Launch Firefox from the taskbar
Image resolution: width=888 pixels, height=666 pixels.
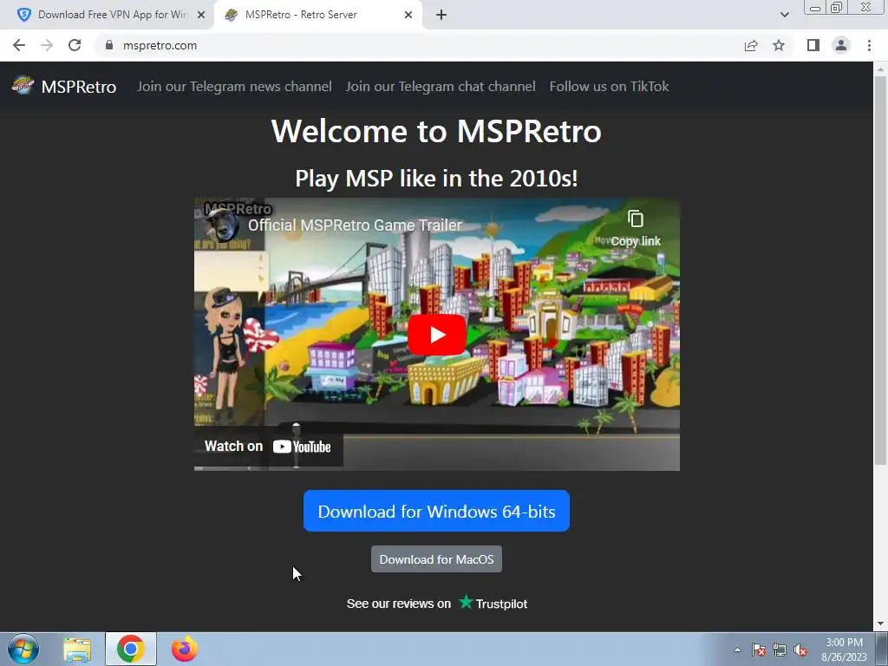pos(185,649)
